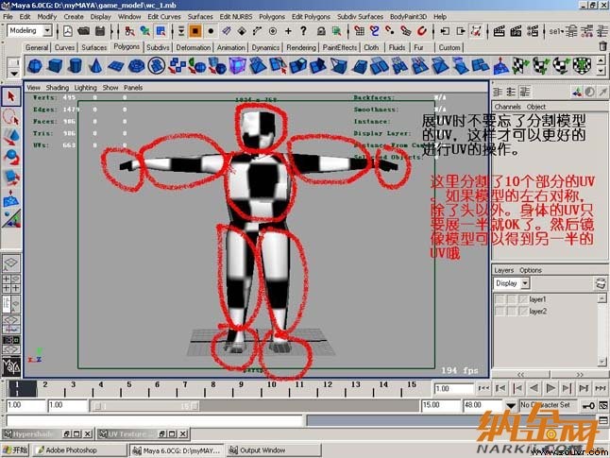Viewport: 610px width, 458px height.
Task: Click the play forward button
Action: tap(551, 388)
